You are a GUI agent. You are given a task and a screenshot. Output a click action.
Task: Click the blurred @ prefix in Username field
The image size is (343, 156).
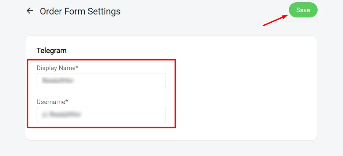coord(44,115)
